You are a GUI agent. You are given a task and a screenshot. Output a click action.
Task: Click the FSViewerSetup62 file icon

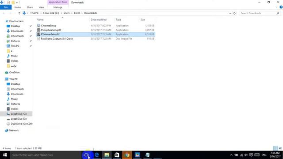[x=38, y=34]
